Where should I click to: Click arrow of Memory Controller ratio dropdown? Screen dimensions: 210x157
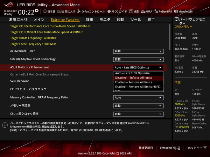click(x=160, y=98)
